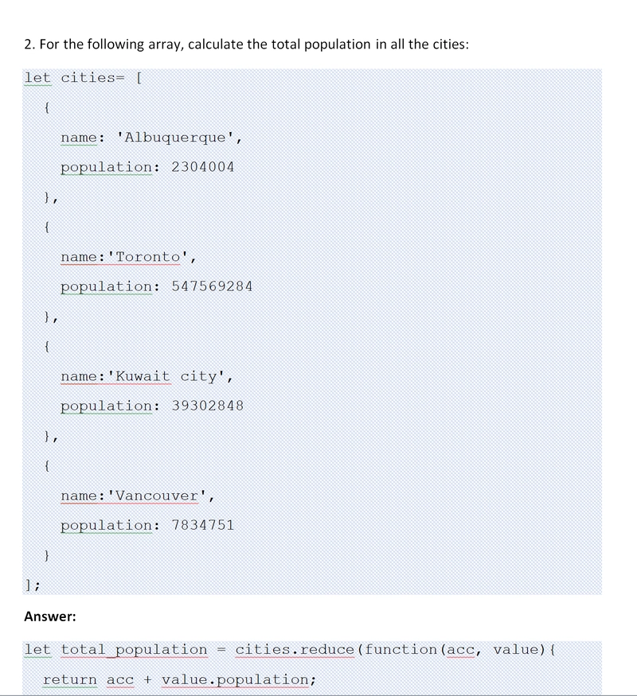Click the 'return' keyword in the answer
This screenshot has height=696, width=637.
tap(70, 680)
